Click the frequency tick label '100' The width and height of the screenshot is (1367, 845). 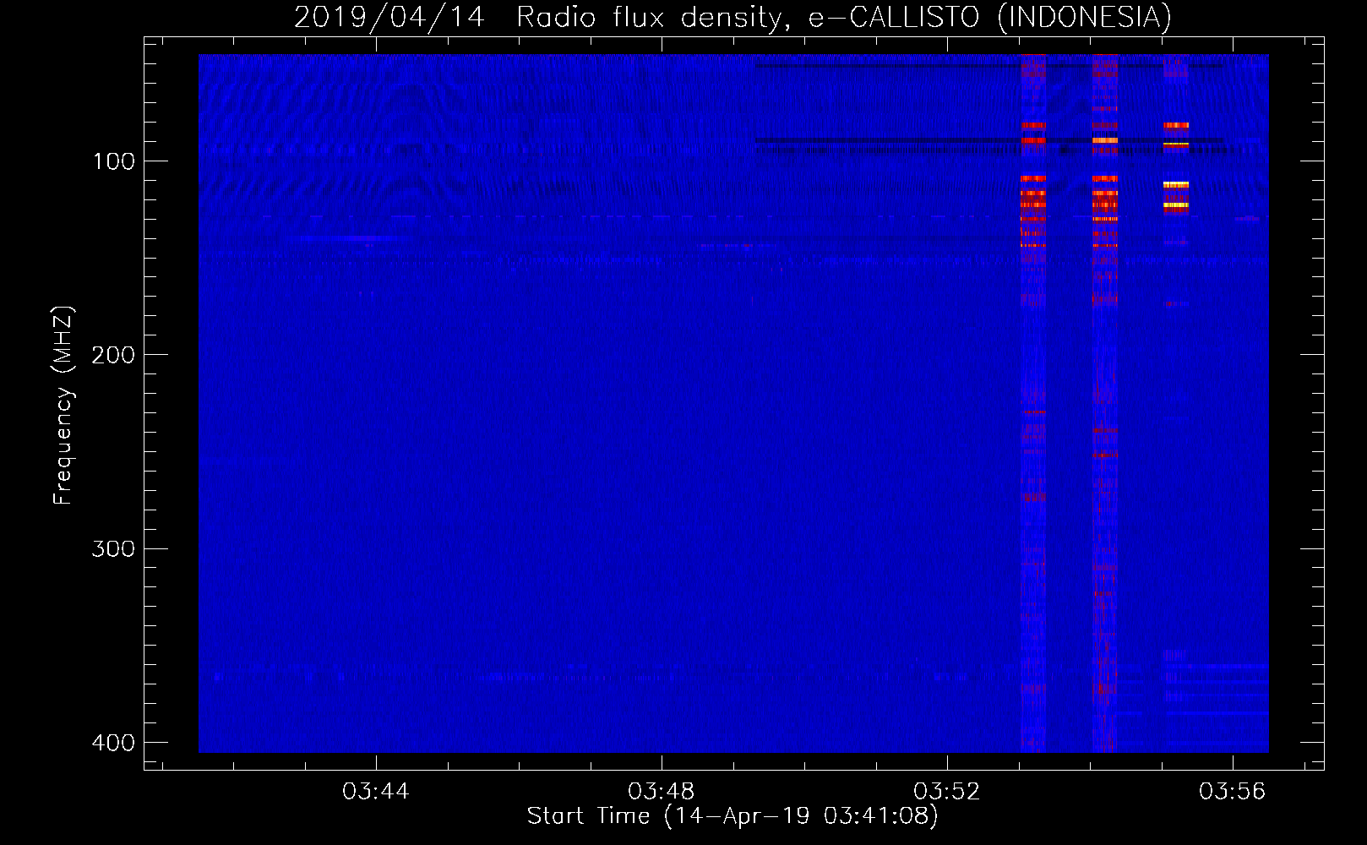pyautogui.click(x=113, y=161)
